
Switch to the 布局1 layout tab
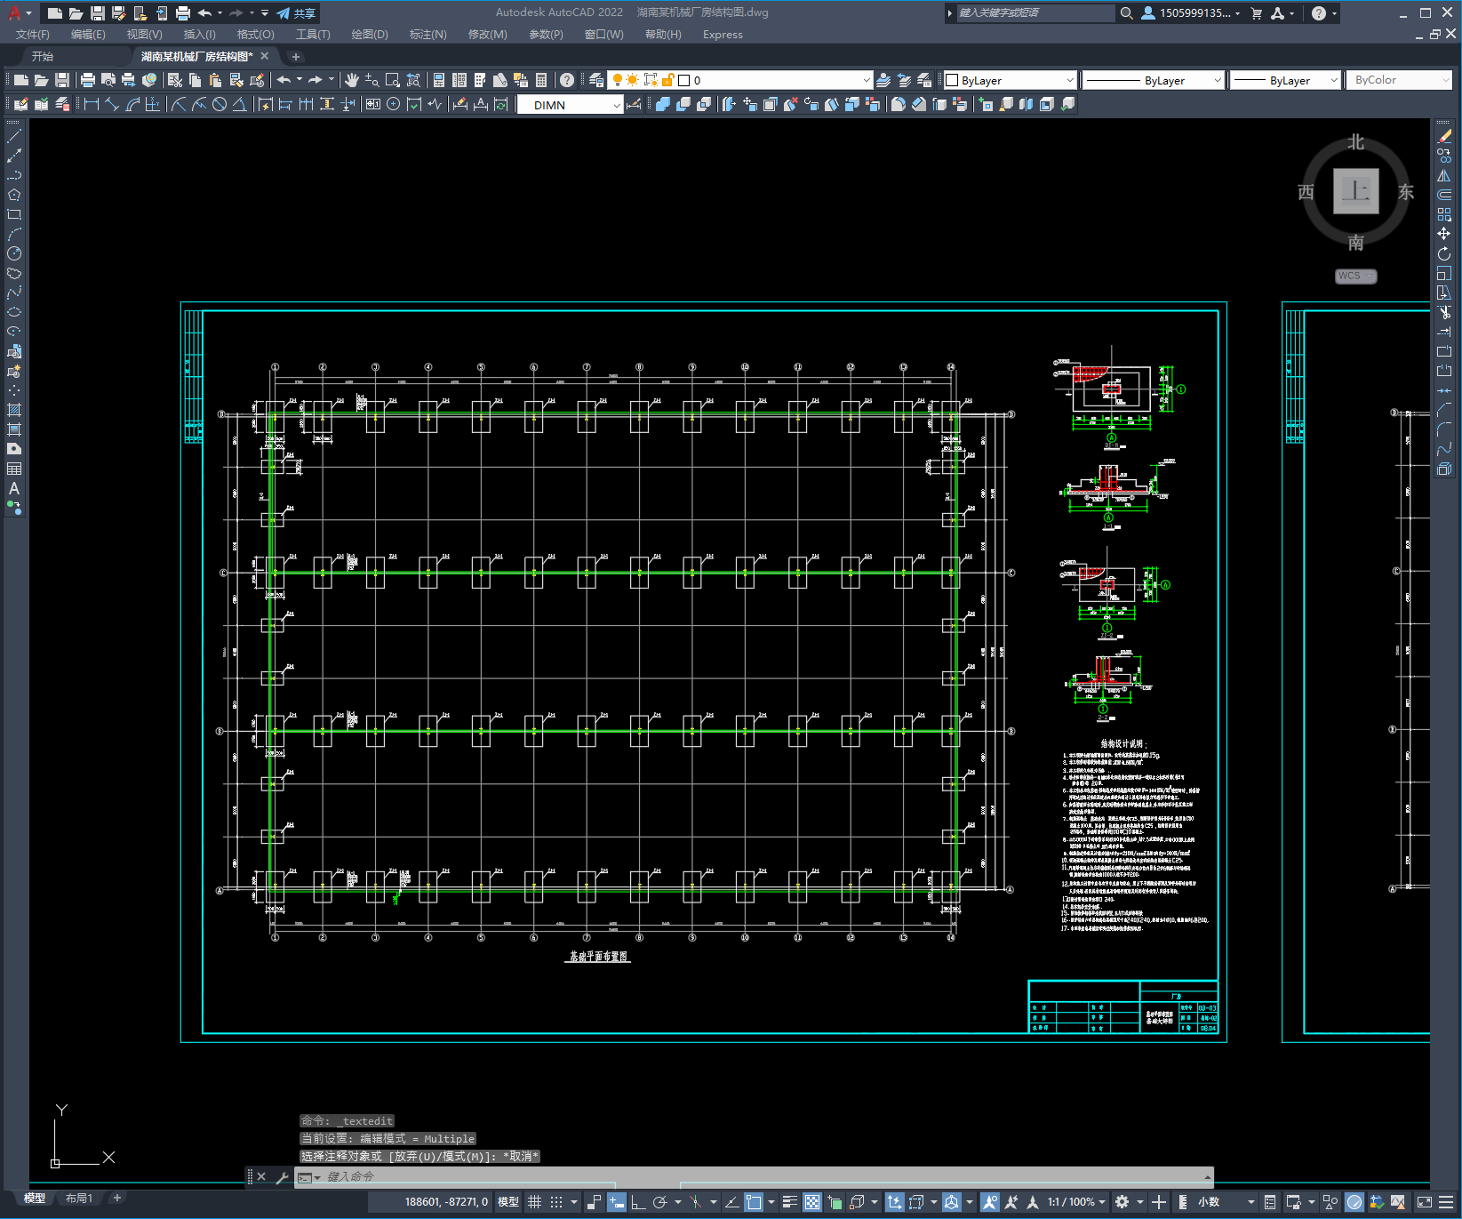[x=79, y=1199]
